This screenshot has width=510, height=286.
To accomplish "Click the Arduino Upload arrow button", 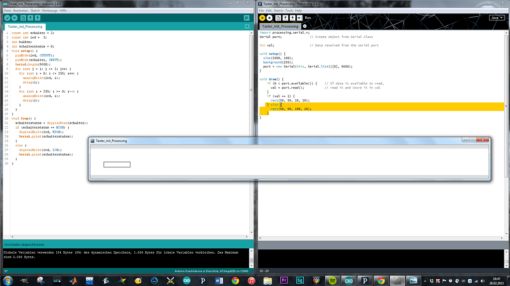I will 14,18.
